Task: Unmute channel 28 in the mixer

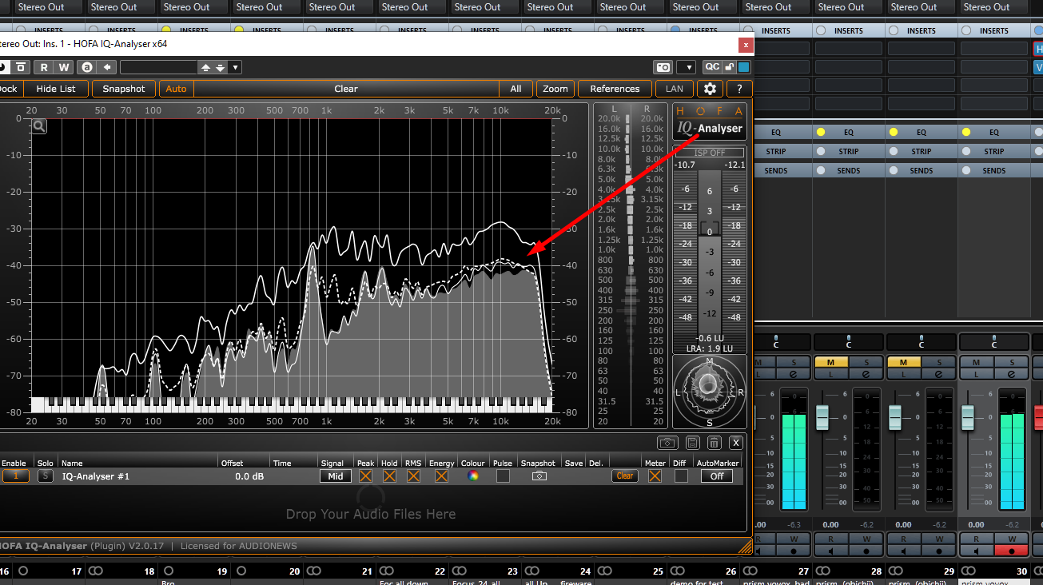Action: tap(831, 363)
